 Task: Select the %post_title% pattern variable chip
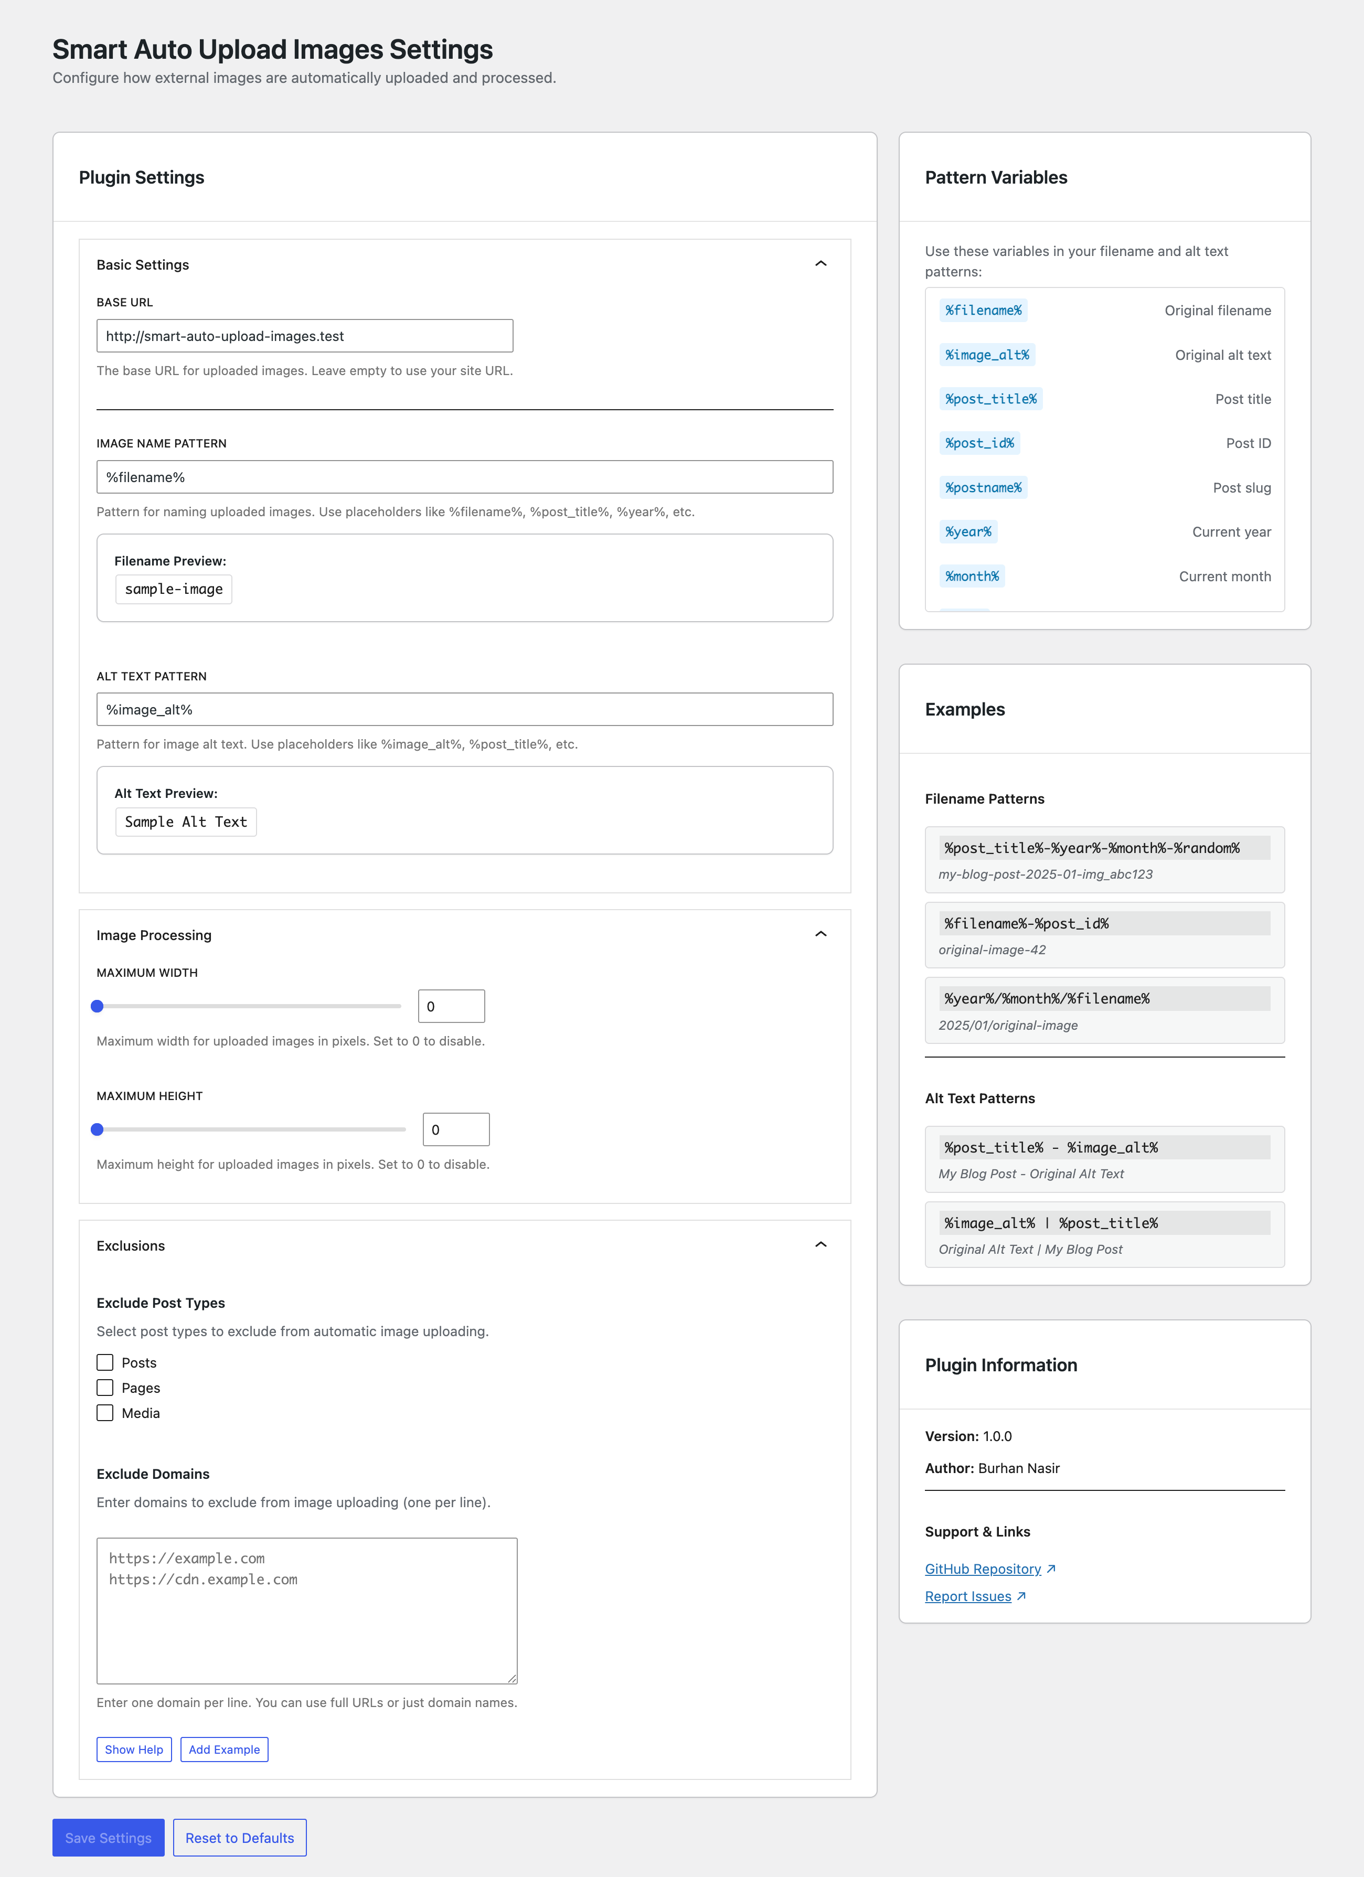(990, 398)
